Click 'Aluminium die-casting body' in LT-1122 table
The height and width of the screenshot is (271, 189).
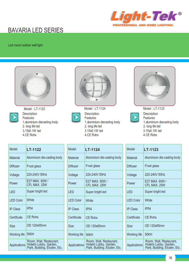(44, 158)
